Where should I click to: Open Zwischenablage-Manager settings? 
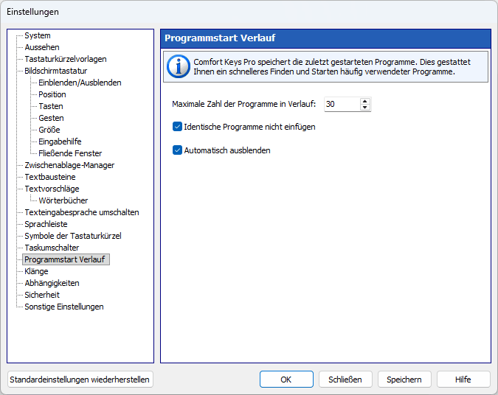coord(69,165)
